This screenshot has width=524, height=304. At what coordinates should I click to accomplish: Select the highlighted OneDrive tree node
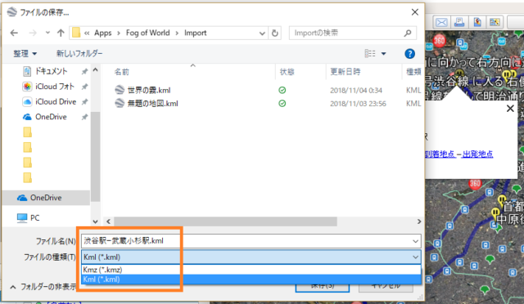click(46, 198)
